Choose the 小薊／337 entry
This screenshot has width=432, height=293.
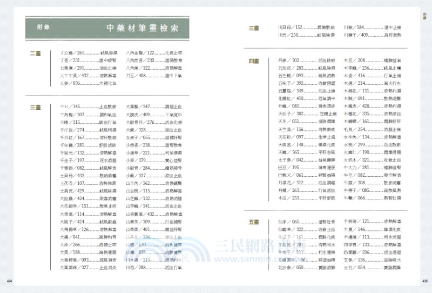154,176
